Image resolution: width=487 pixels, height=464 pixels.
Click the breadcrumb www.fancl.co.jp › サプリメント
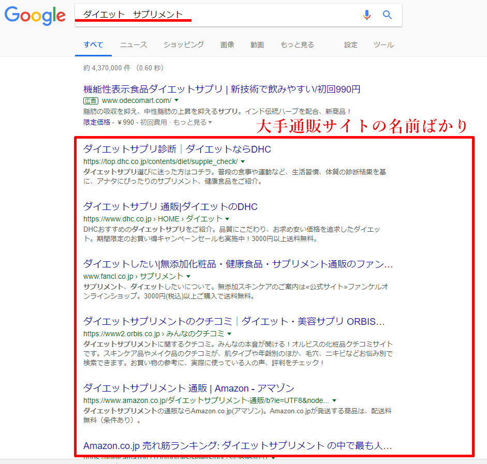(133, 276)
